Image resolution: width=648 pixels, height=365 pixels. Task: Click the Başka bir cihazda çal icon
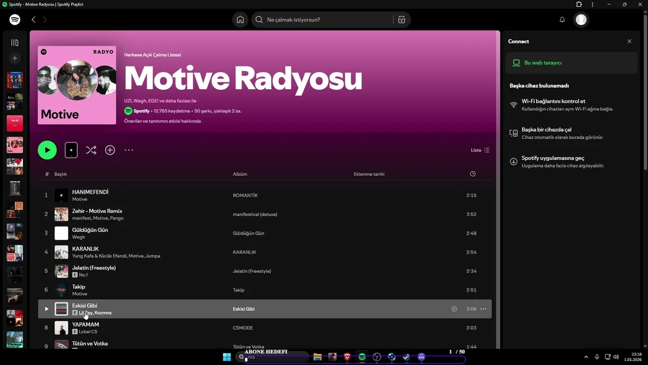[513, 133]
